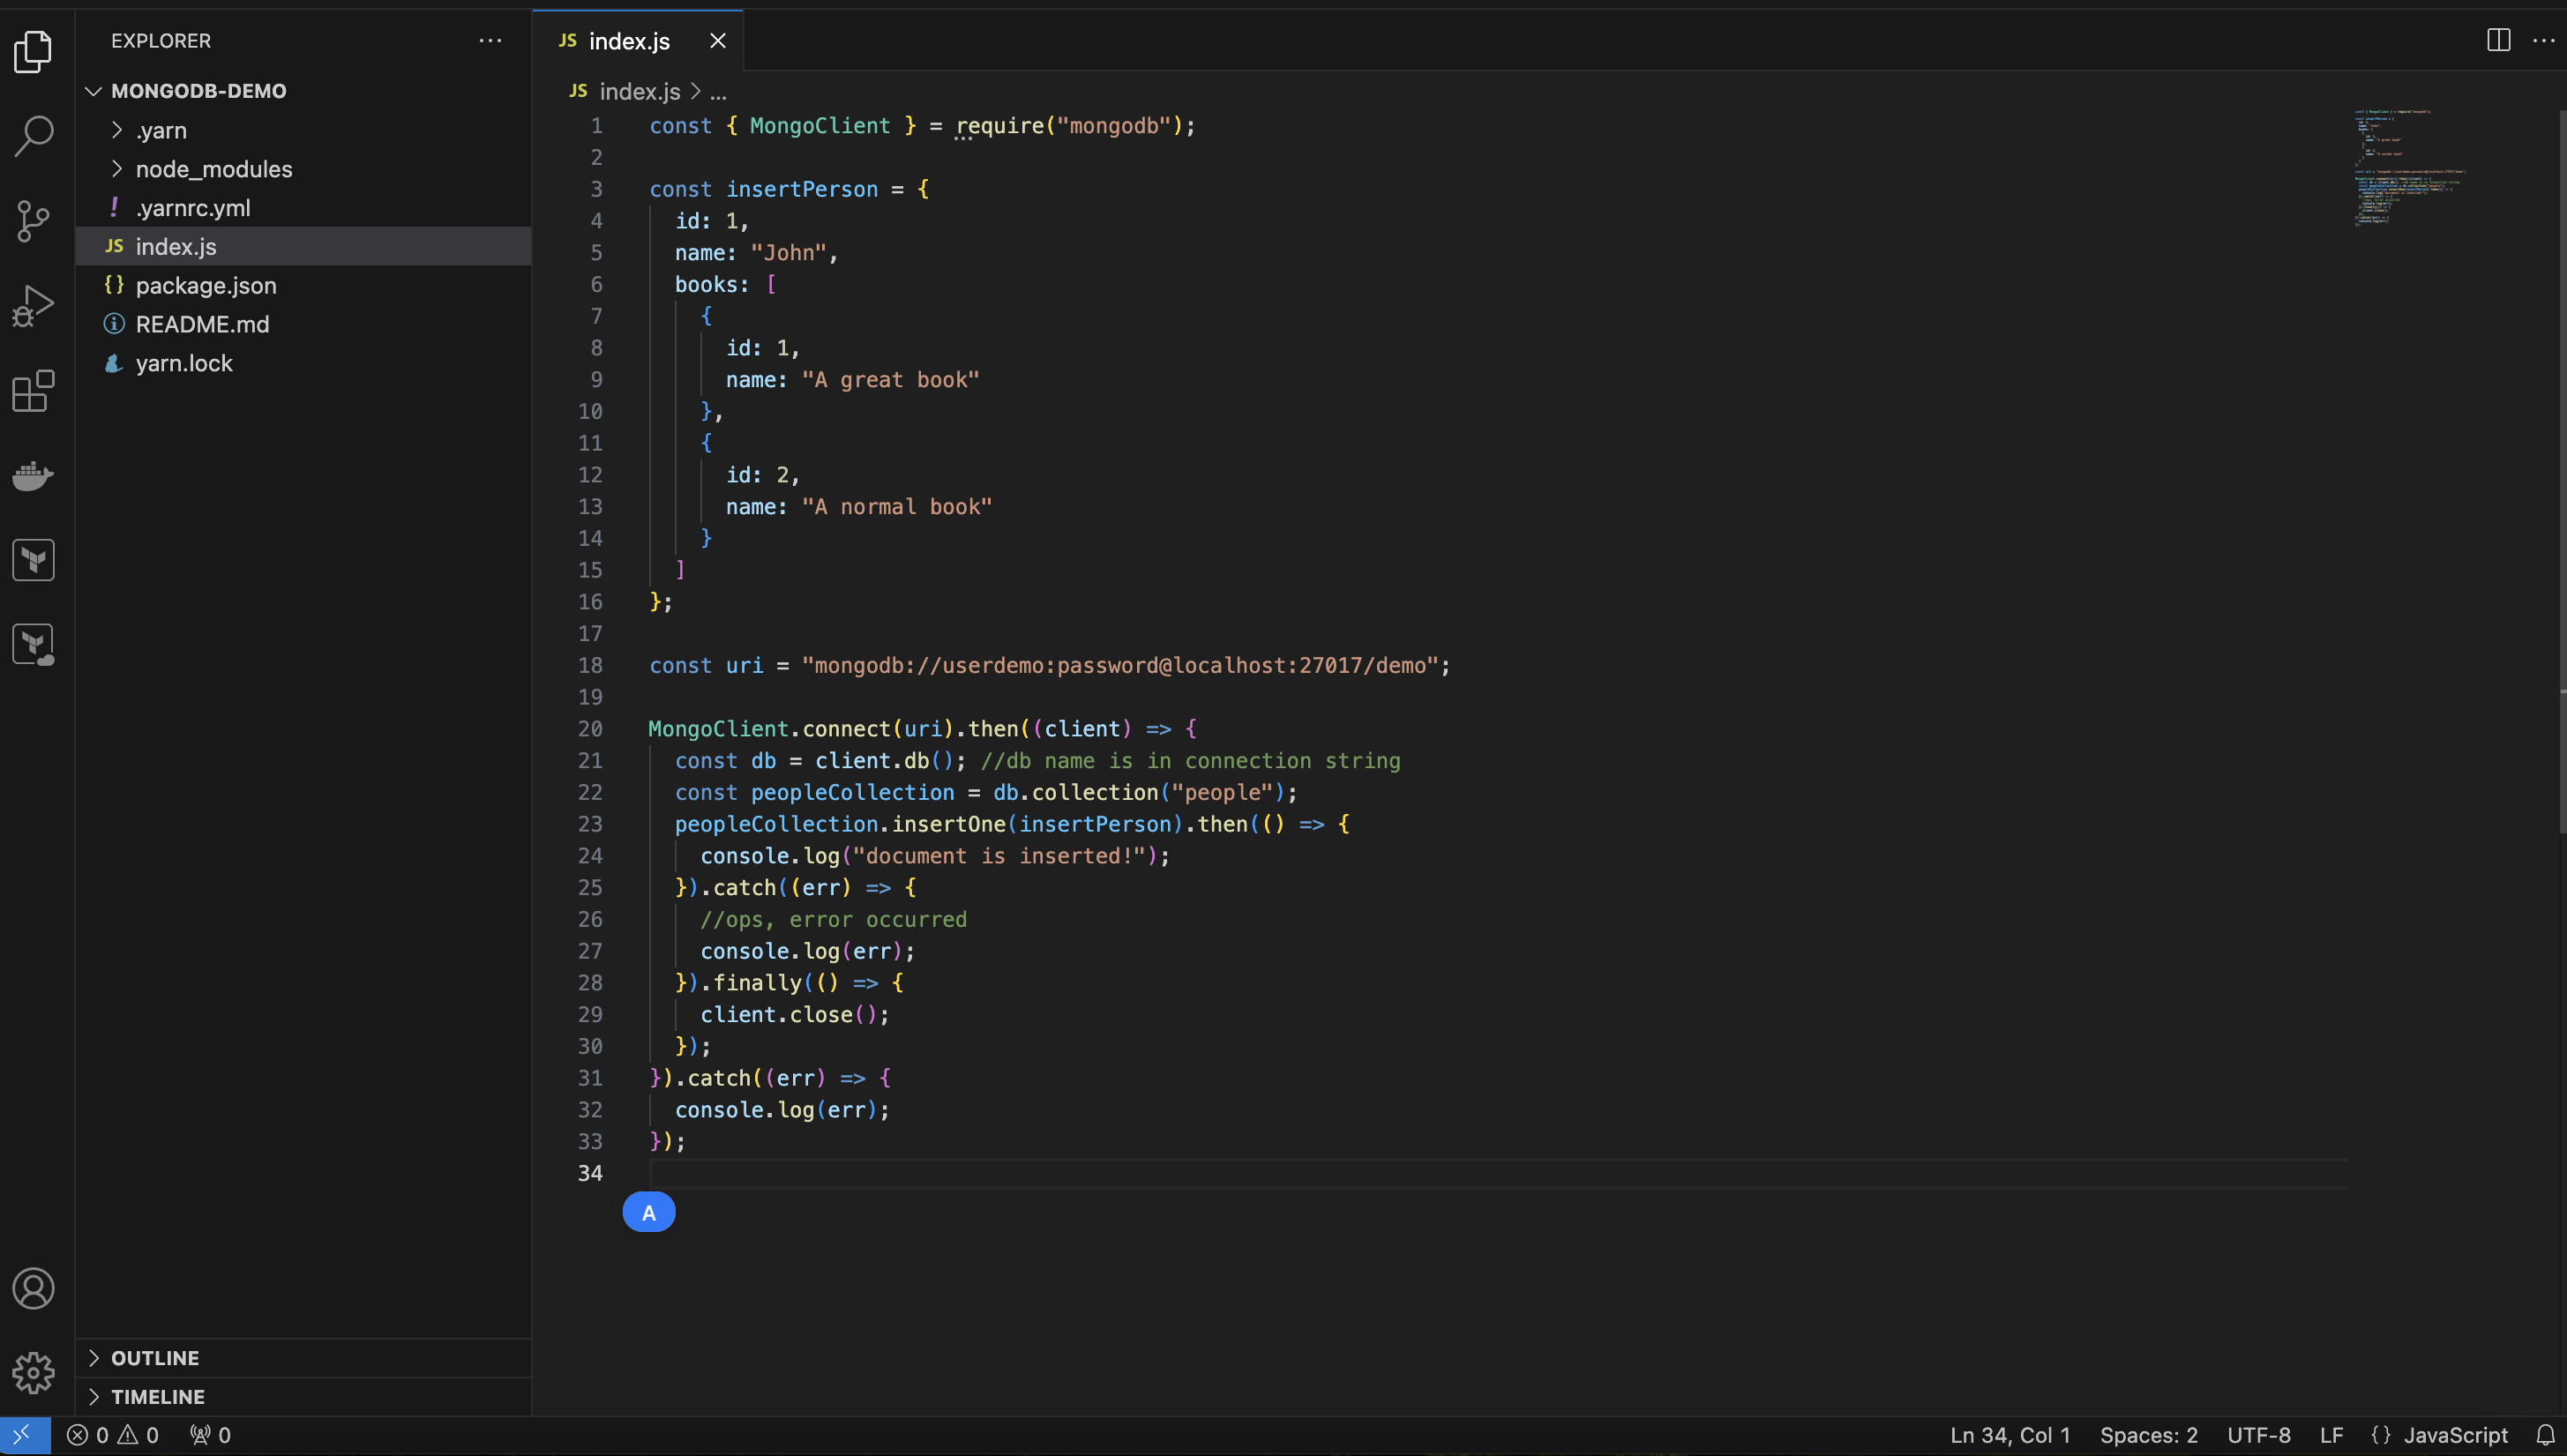
Task: Select index.js in the file tree
Action: (303, 246)
